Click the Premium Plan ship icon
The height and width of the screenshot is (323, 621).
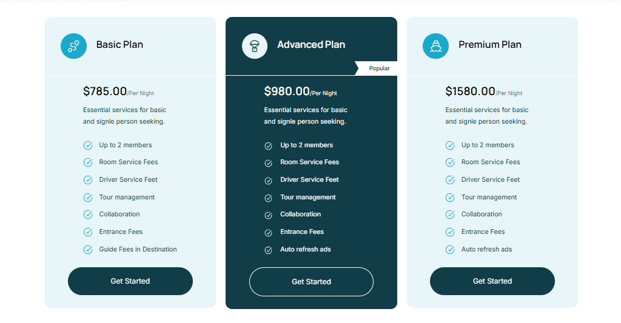click(x=435, y=46)
